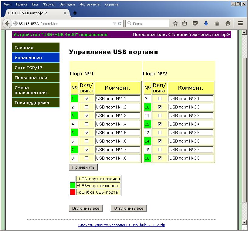This screenshot has height=231, width=248.
Task: Open the Журнал menu
Action: (49, 4)
